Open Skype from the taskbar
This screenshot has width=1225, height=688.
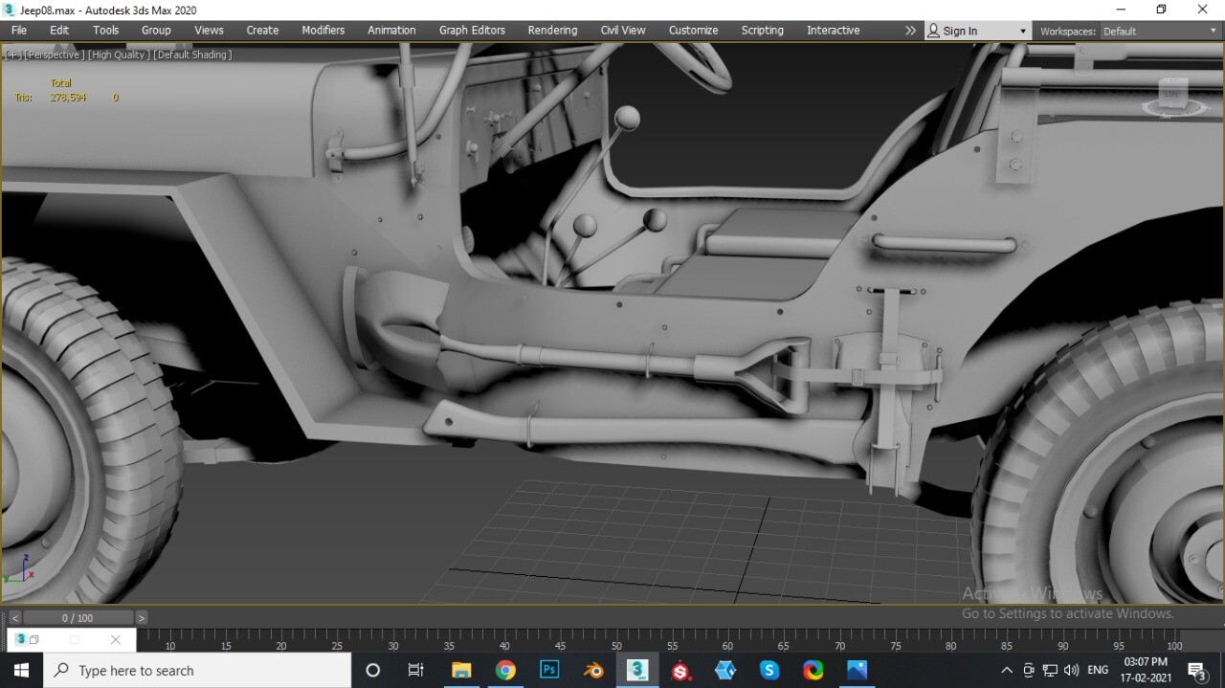769,671
